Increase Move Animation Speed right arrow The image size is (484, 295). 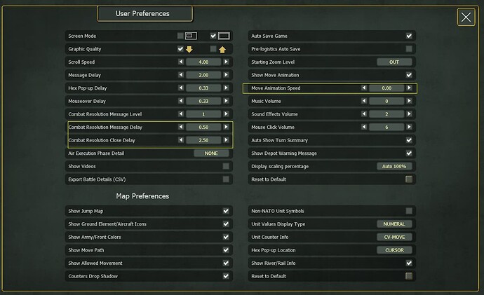[x=410, y=88]
